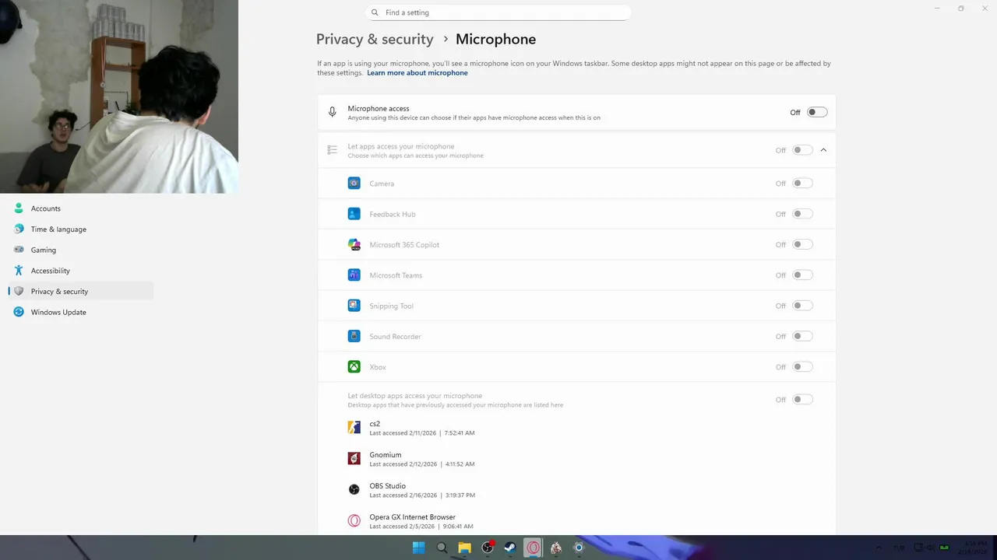Open File Explorer from the taskbar
The height and width of the screenshot is (560, 997).
click(464, 548)
